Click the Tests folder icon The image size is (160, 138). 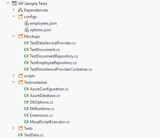(x=20, y=128)
